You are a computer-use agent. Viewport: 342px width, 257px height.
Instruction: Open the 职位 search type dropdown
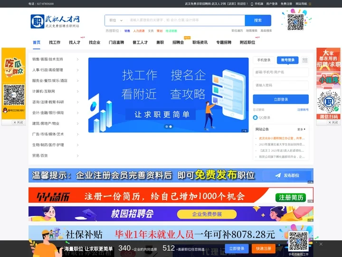coord(116,20)
